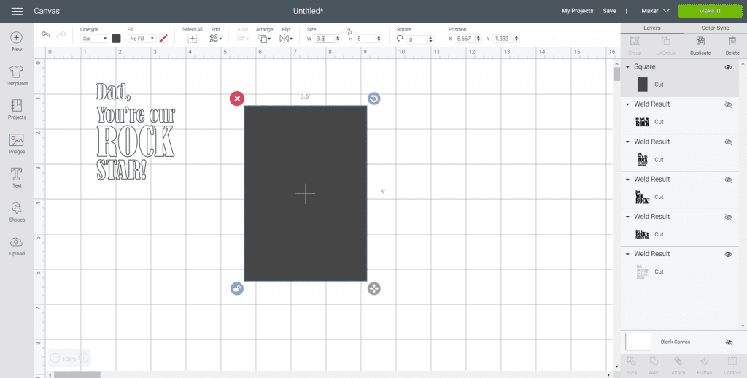
Task: Click the rotate handle on square
Action: coord(374,99)
